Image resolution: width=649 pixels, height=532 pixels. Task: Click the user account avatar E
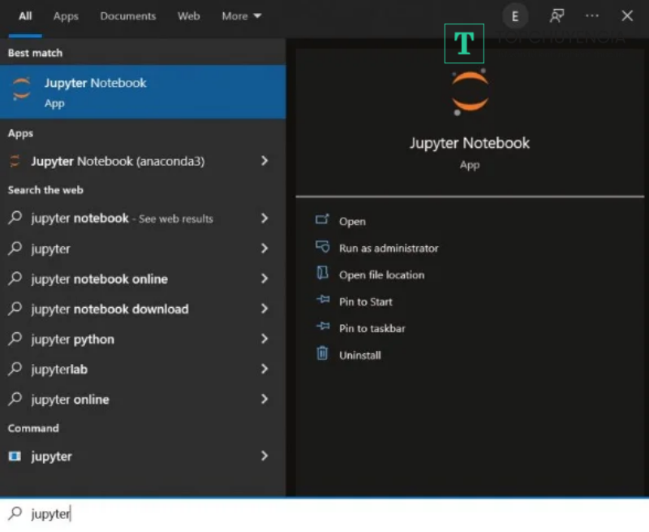coord(515,16)
